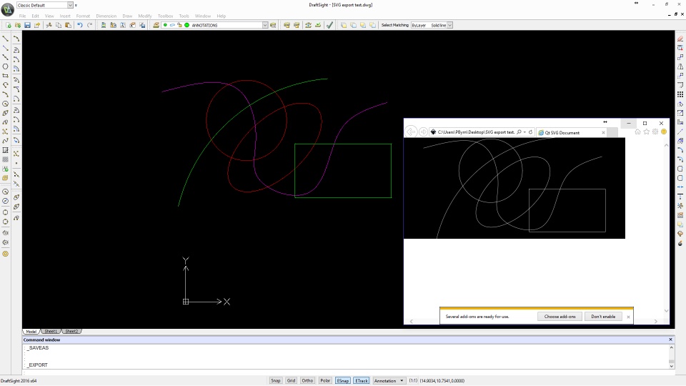Disable ESnap in the status bar

click(x=343, y=380)
